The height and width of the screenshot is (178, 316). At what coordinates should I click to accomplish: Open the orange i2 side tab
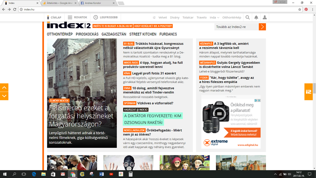[x=308, y=92]
